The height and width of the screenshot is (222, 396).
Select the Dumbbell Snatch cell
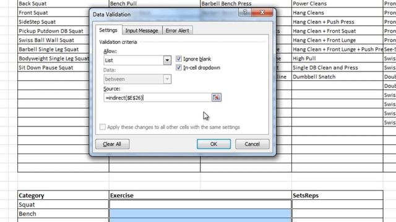(337, 76)
